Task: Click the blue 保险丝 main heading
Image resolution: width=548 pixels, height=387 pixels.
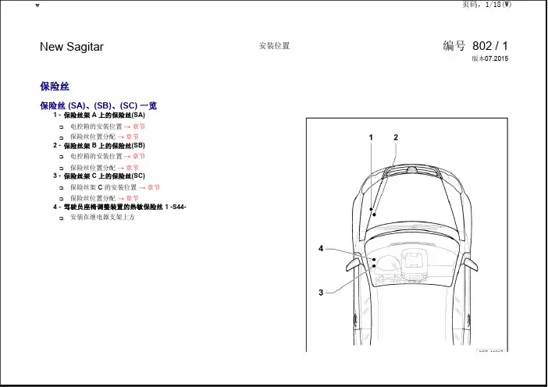Action: pos(55,87)
